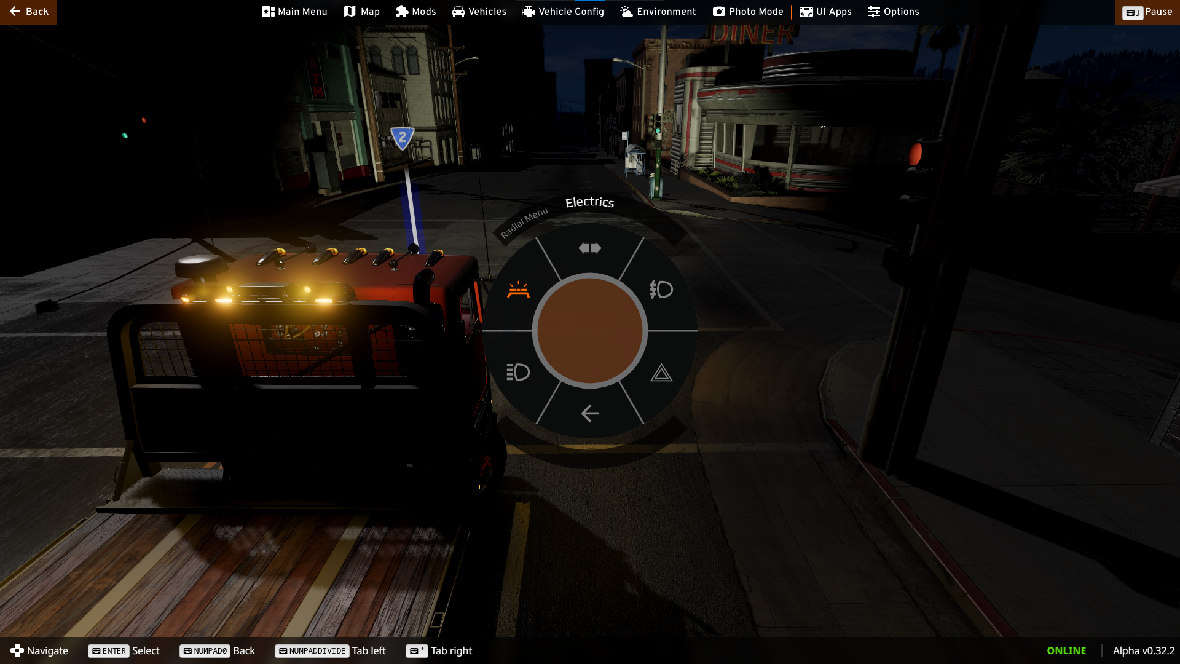
Task: Click the radial menu back arrow
Action: tap(589, 413)
